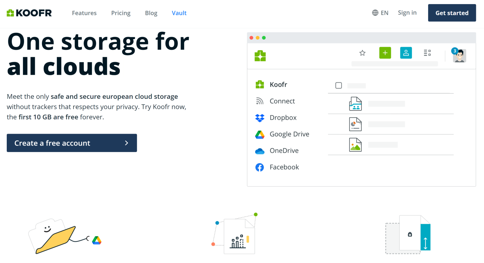
Task: Select the Dropbox icon in the sidebar
Action: point(260,118)
